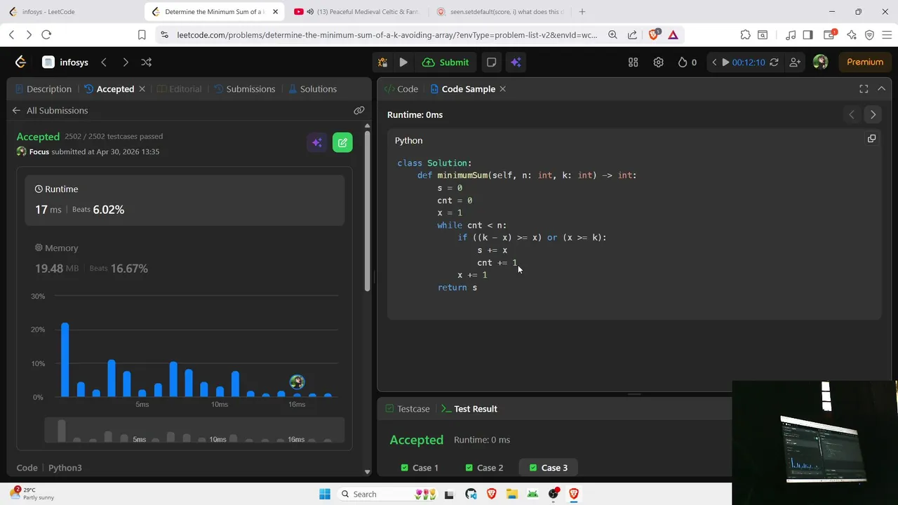Copy submission link icon

(359, 110)
